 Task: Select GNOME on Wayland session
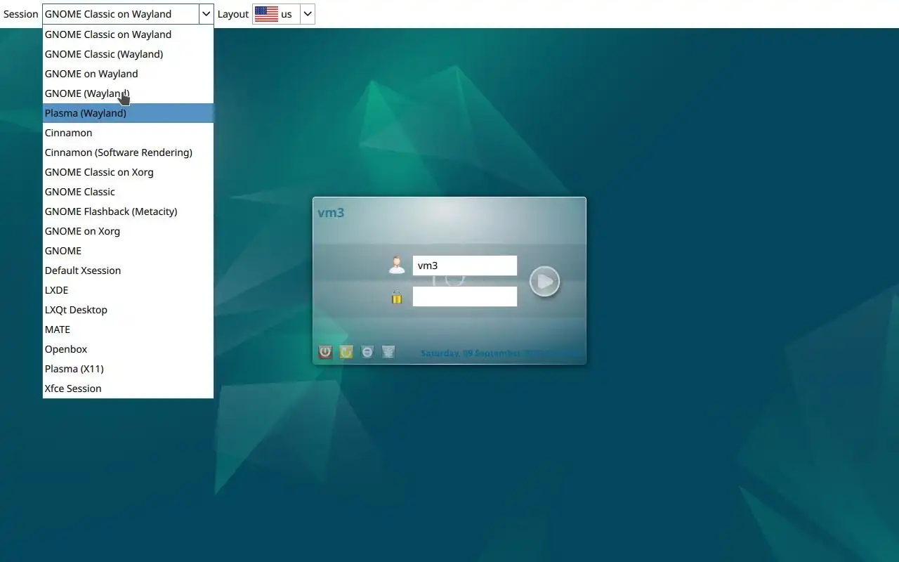pos(128,74)
